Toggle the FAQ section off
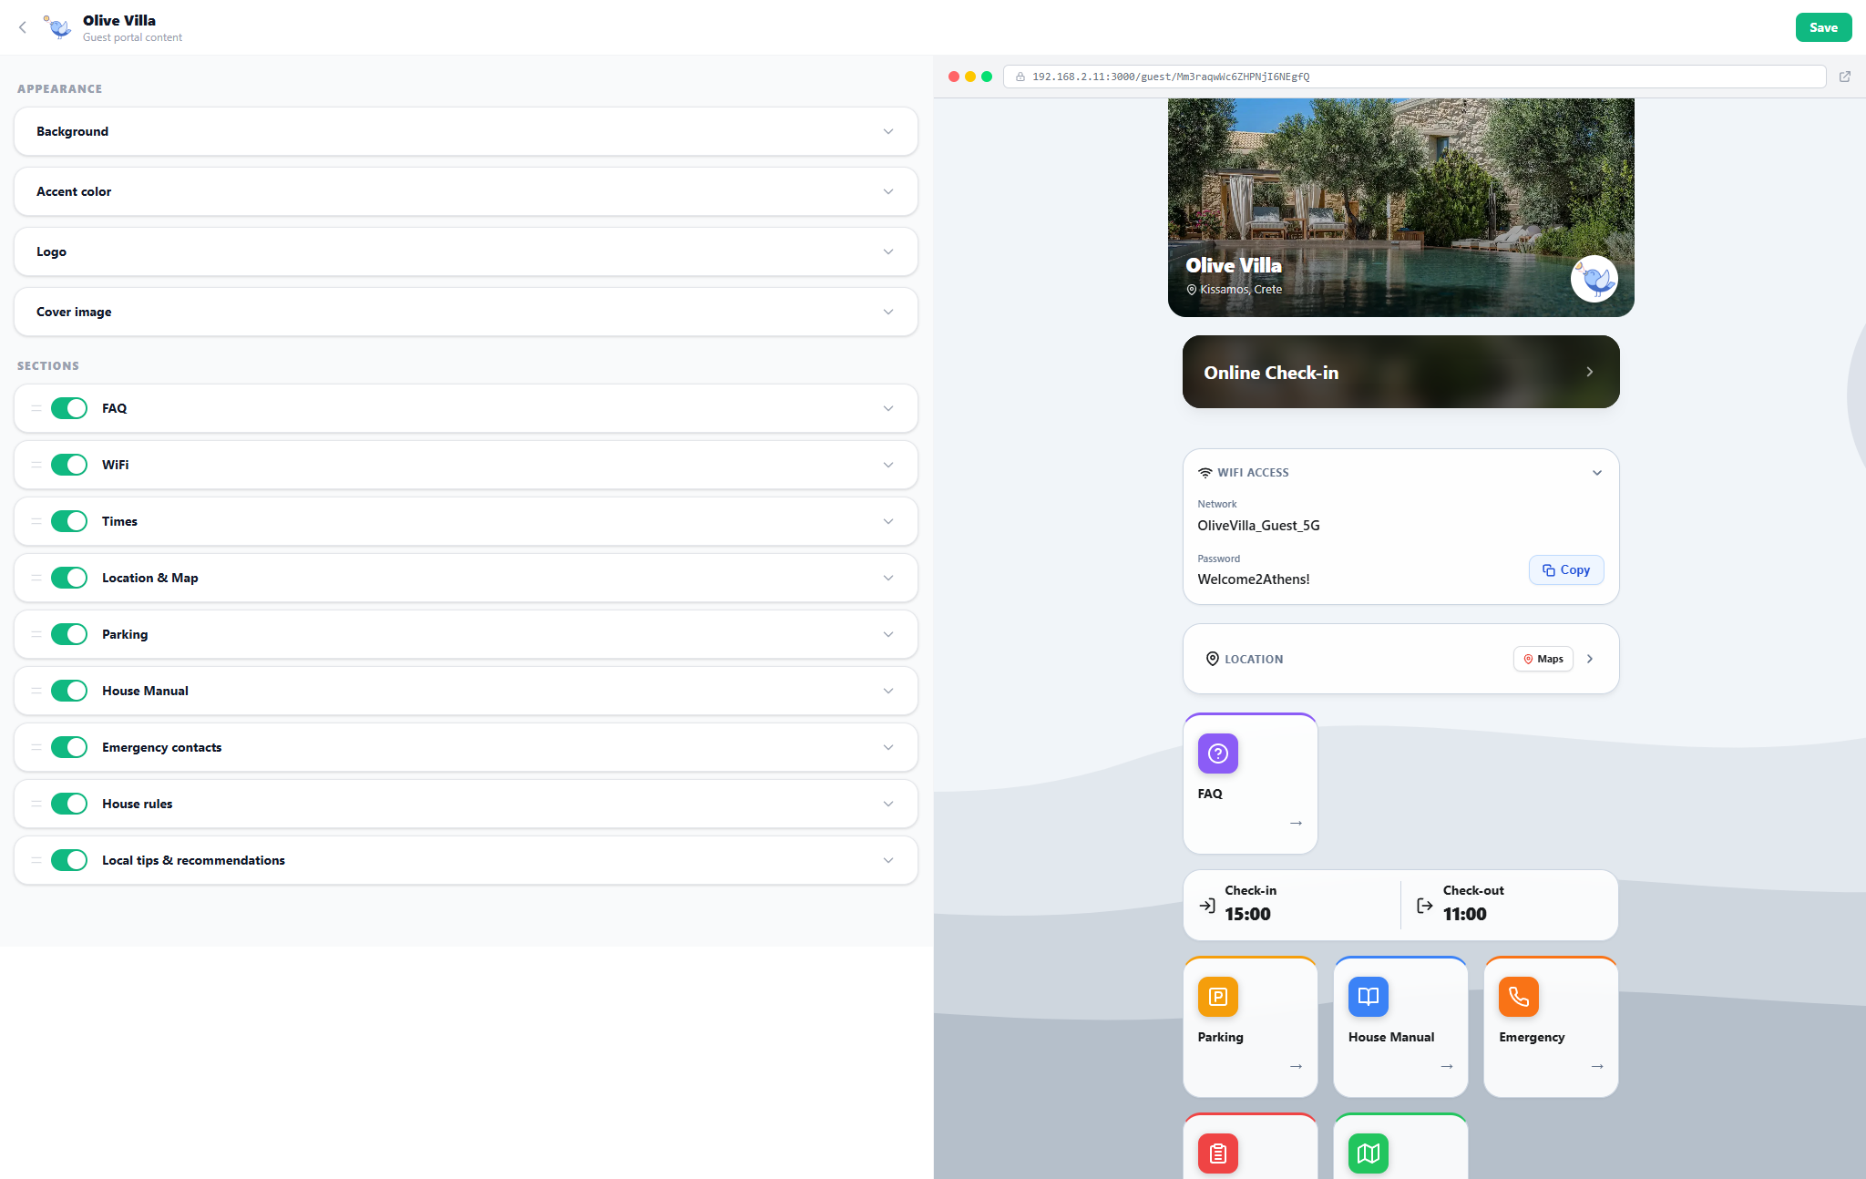 pos(69,408)
